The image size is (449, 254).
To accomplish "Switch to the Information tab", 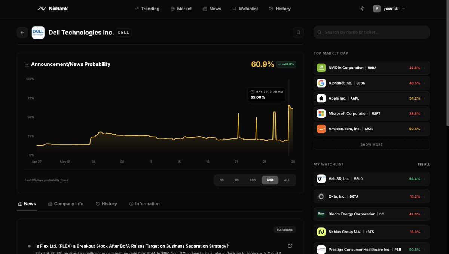I will [144, 204].
